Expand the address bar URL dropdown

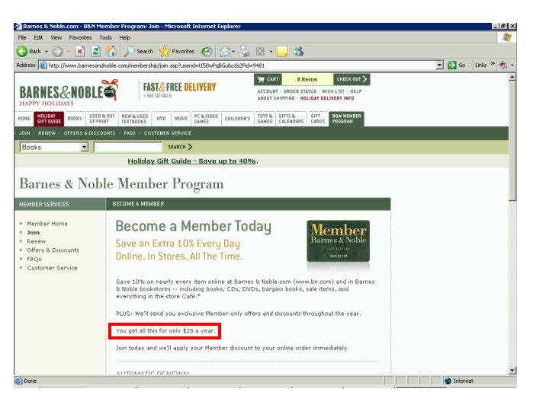440,65
